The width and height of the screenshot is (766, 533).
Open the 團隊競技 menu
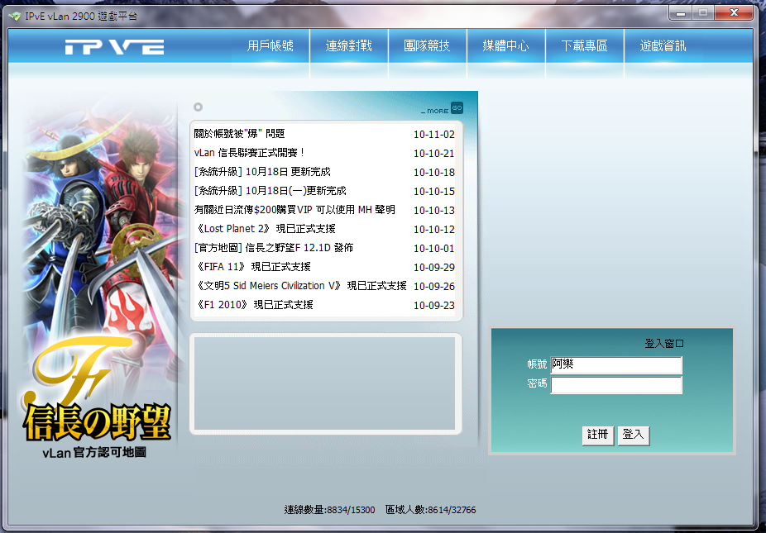tap(427, 46)
